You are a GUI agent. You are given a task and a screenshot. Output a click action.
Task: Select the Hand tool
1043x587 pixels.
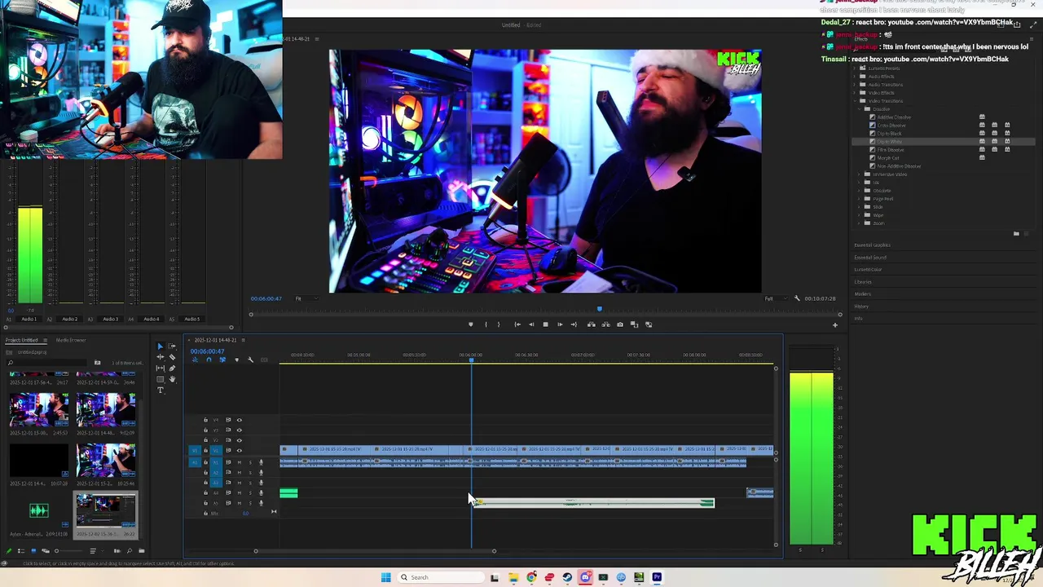click(x=172, y=379)
